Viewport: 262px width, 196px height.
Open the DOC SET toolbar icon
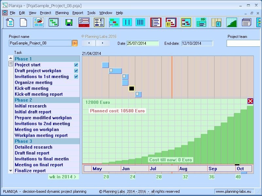point(84,22)
